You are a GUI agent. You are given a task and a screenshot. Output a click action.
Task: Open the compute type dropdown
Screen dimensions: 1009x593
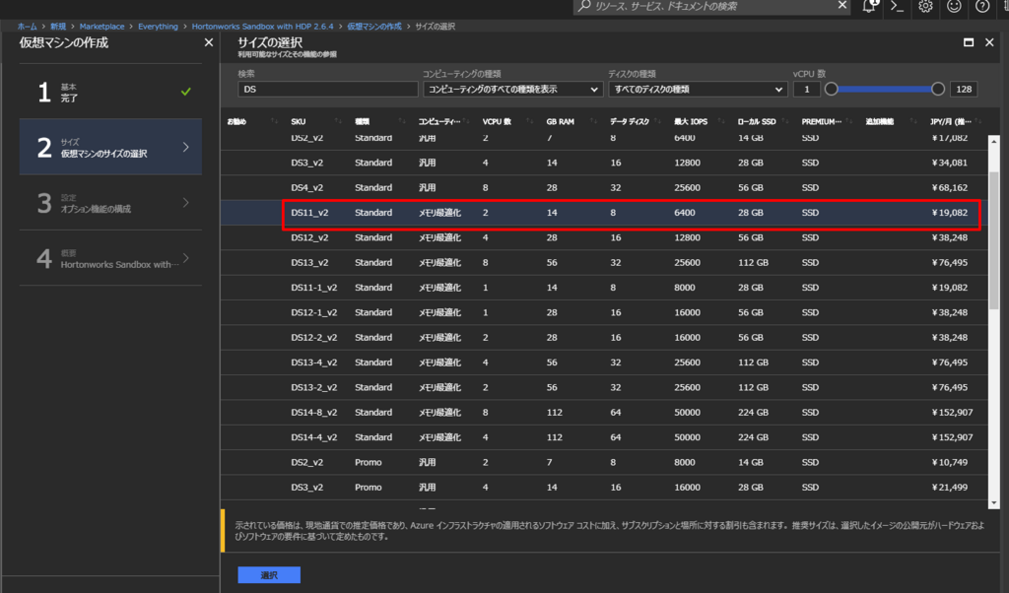click(512, 90)
